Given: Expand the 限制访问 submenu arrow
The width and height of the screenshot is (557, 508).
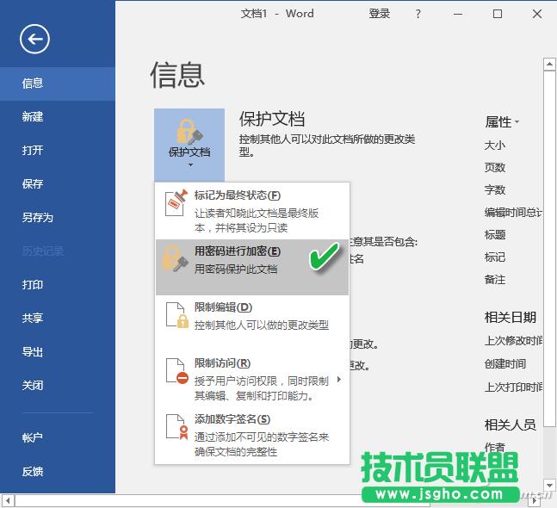Looking at the screenshot, I should click(x=338, y=380).
